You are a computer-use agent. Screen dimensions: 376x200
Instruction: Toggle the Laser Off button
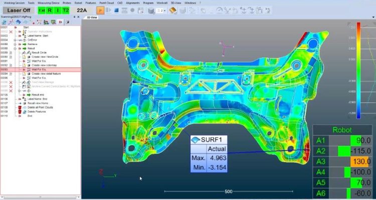[19, 10]
